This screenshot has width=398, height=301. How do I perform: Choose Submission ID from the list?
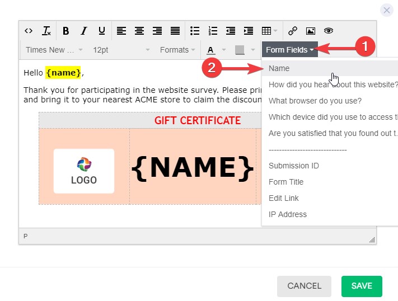293,166
